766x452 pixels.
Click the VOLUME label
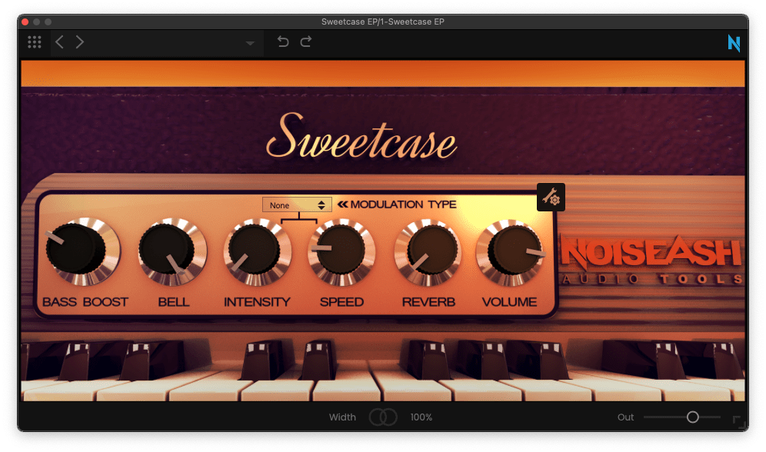tap(510, 302)
